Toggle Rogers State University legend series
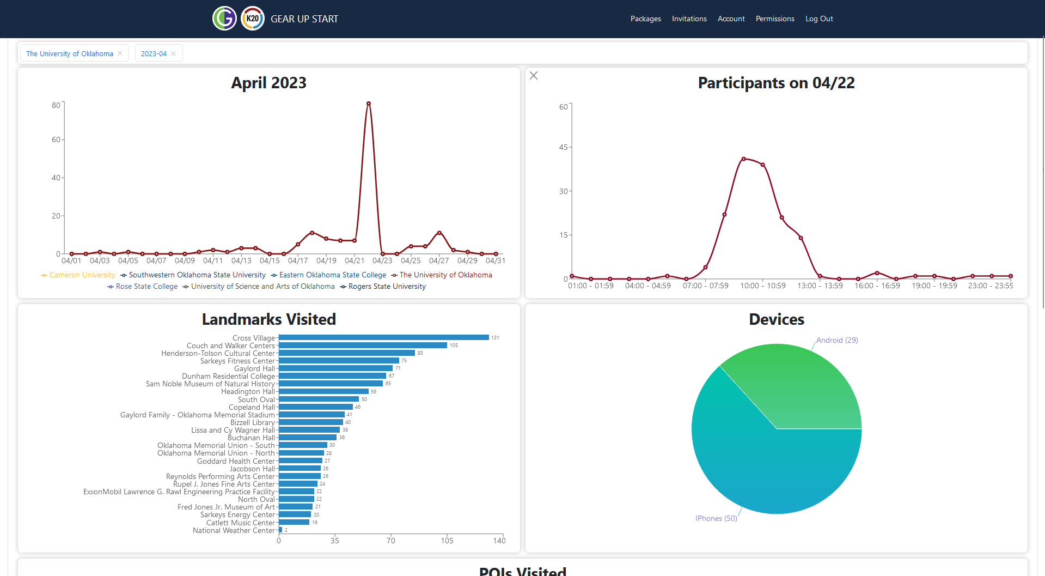1045x576 pixels. (383, 287)
